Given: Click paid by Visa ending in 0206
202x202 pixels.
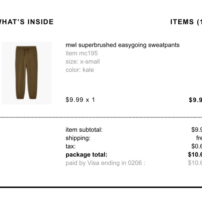Looking at the screenshot, I should (x=105, y=163).
